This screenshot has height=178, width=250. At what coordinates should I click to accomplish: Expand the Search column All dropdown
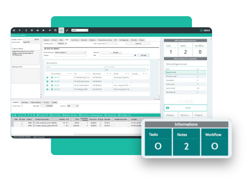147,70
